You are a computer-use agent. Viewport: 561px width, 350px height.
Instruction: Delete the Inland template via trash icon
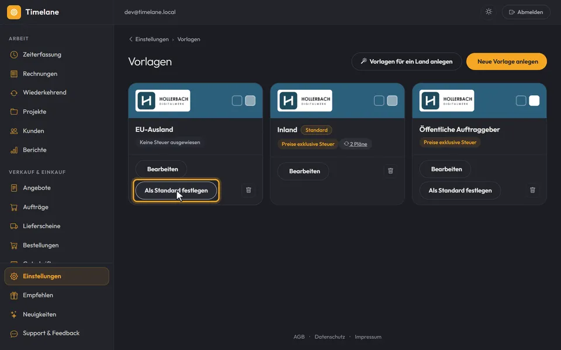point(391,171)
